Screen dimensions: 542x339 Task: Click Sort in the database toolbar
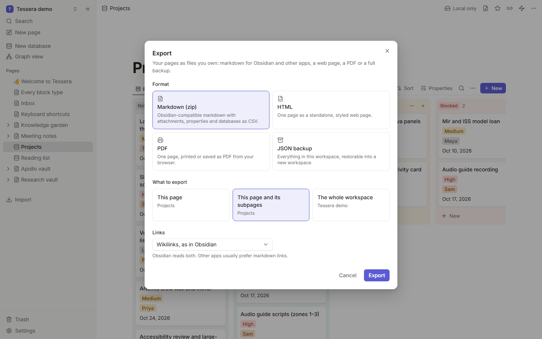coord(405,88)
